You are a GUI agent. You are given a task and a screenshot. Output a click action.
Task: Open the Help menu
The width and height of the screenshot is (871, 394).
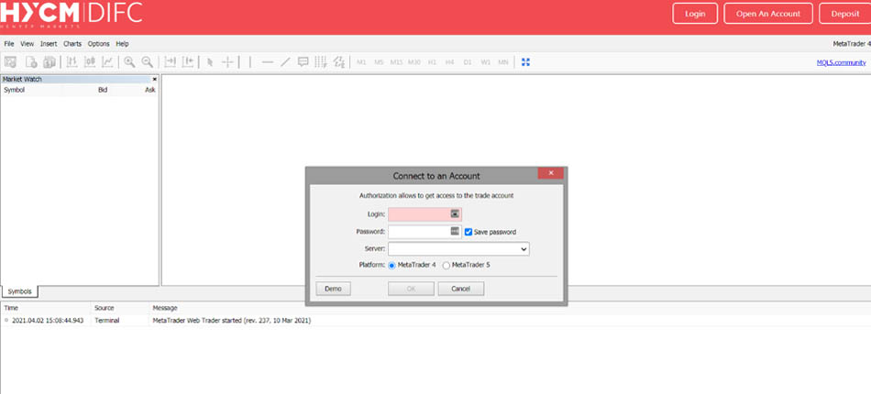122,44
